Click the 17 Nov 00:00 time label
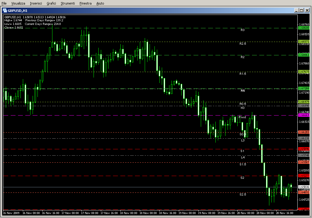312x218 pixels. pyautogui.click(x=70, y=213)
